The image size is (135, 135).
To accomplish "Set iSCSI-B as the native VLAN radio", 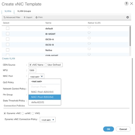I will (89, 43).
